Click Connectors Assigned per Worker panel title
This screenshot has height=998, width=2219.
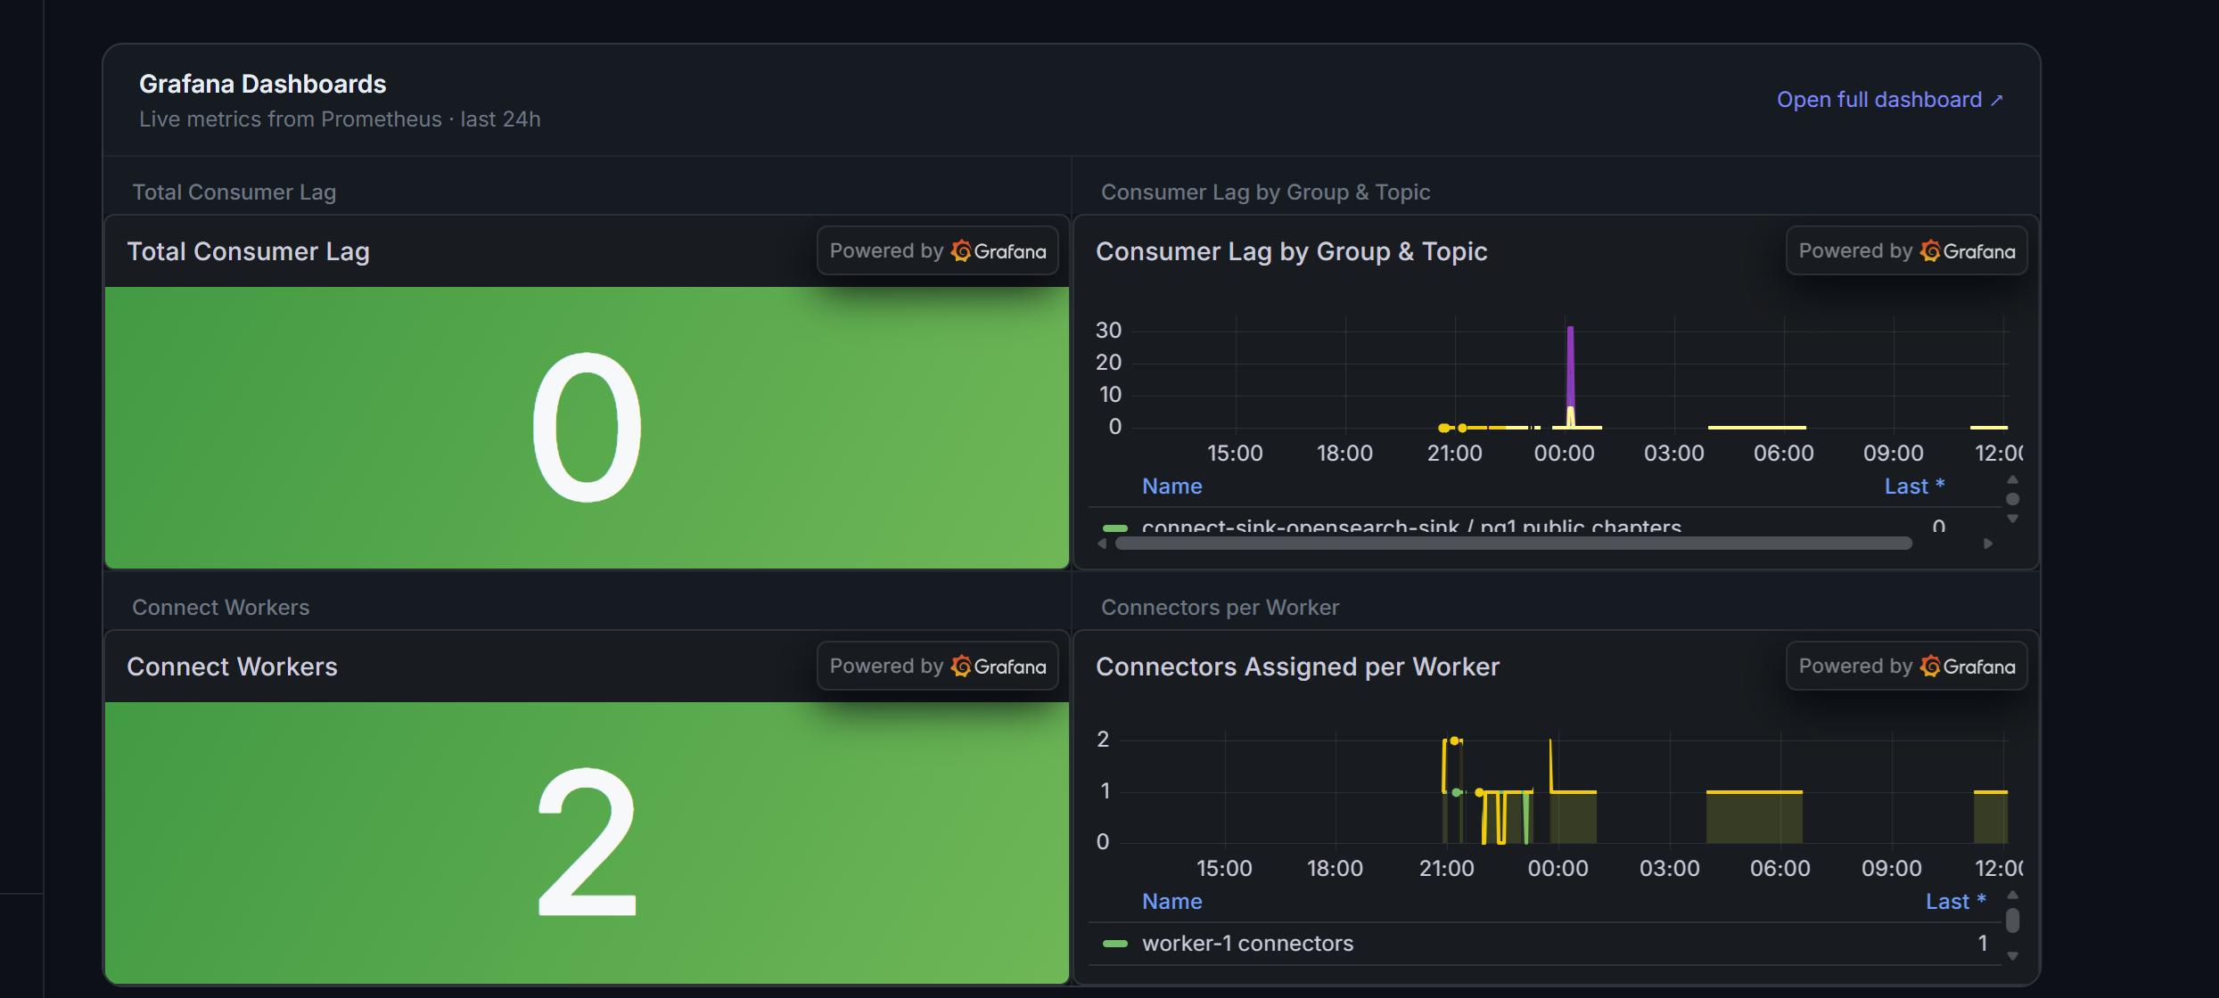1297,667
